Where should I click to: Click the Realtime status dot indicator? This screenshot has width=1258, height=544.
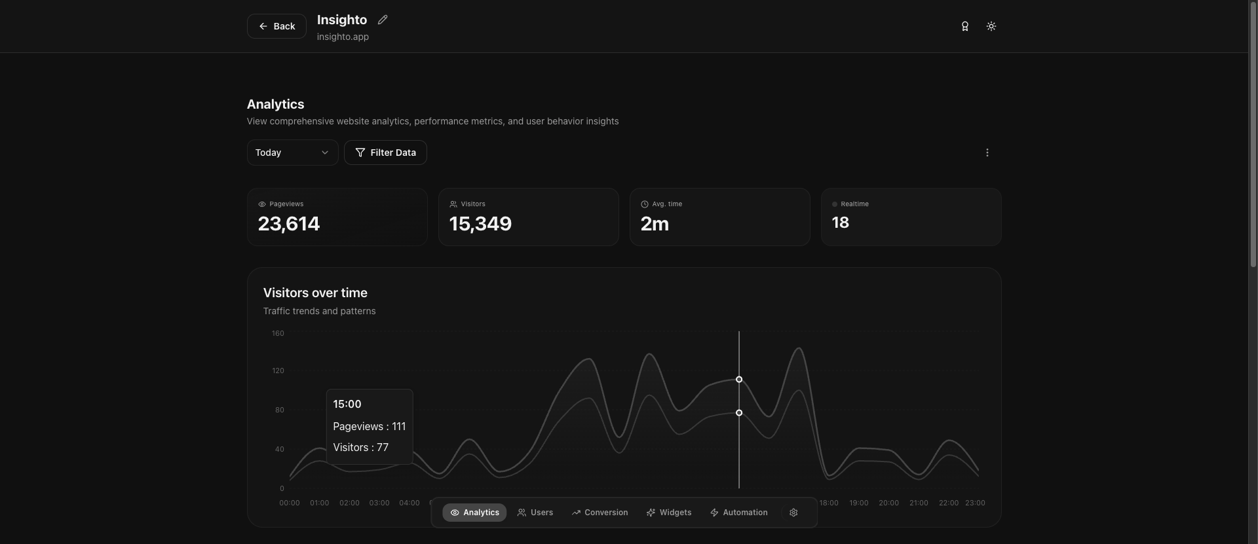pyautogui.click(x=834, y=204)
